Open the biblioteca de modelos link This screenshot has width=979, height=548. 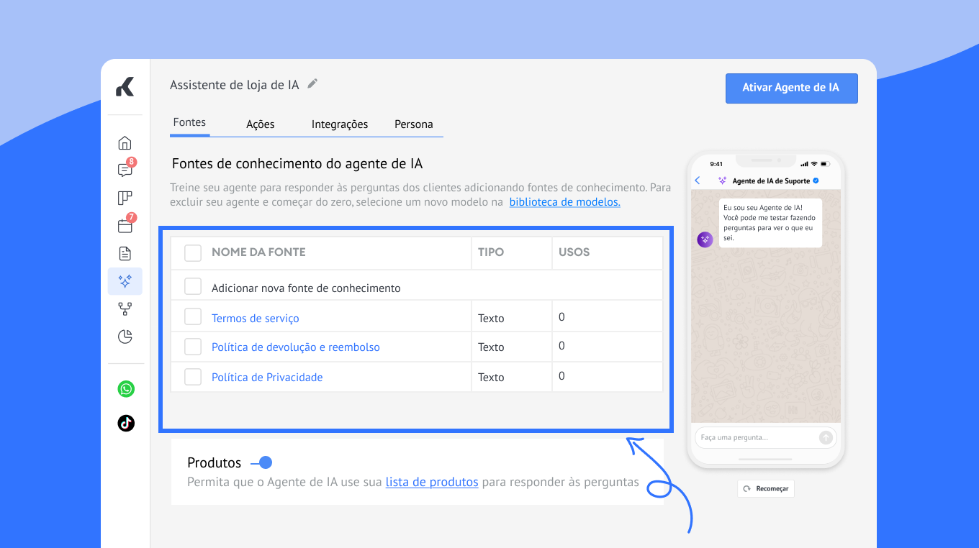tap(564, 202)
